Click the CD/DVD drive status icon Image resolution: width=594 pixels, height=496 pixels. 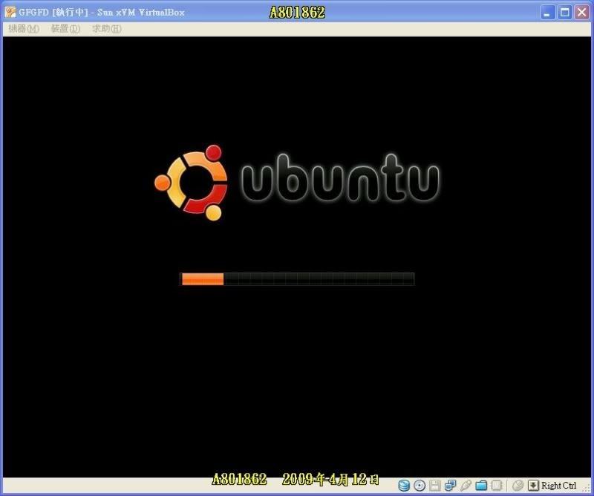point(420,486)
